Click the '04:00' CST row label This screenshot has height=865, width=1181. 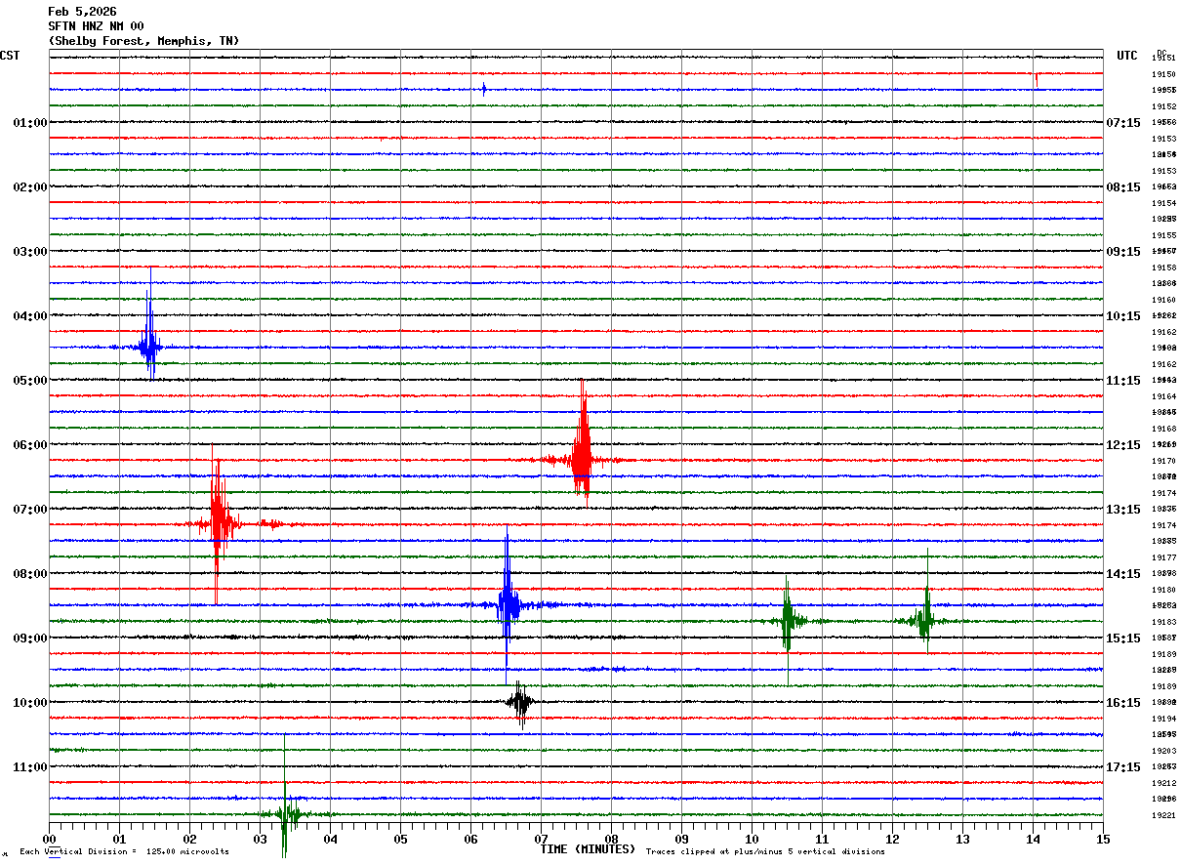click(30, 316)
